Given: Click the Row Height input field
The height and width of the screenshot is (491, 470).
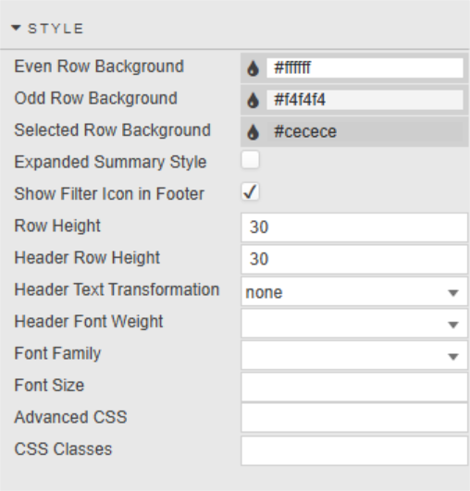Looking at the screenshot, I should (354, 227).
